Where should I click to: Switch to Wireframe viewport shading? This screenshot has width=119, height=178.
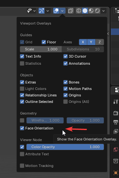(x=79, y=11)
